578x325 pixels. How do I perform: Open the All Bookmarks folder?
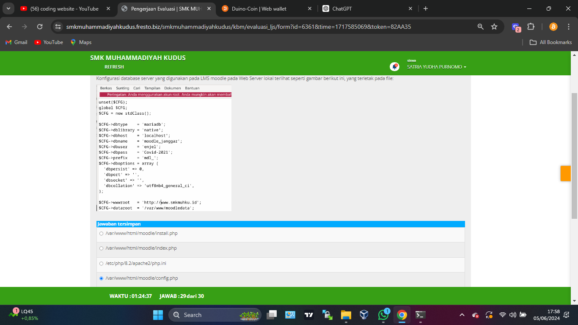[551, 42]
